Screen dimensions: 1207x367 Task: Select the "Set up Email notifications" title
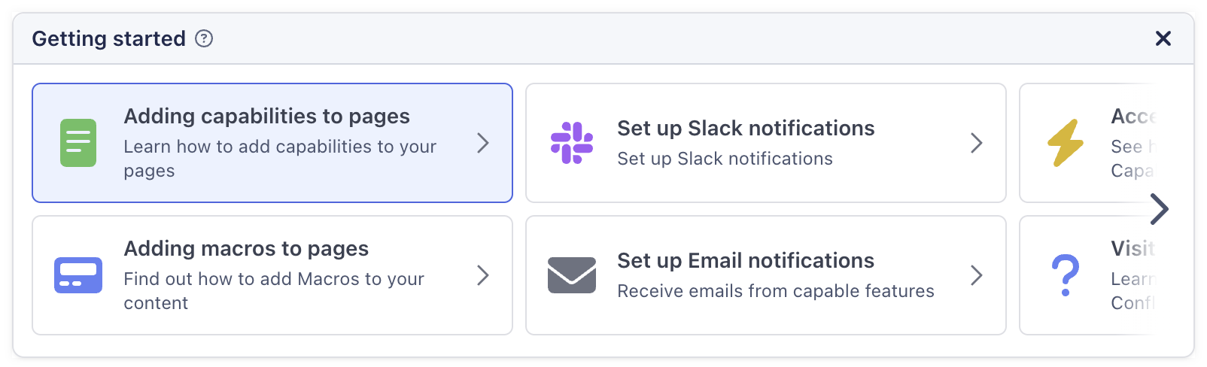(x=746, y=261)
